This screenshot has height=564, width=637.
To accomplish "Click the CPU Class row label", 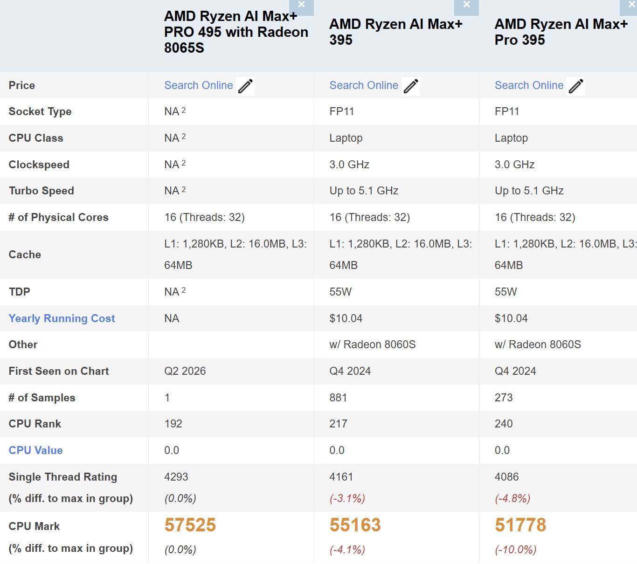I will pos(36,138).
